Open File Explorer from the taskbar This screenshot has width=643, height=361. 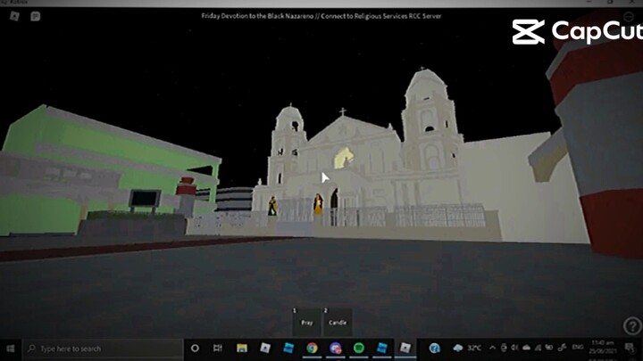pos(241,349)
